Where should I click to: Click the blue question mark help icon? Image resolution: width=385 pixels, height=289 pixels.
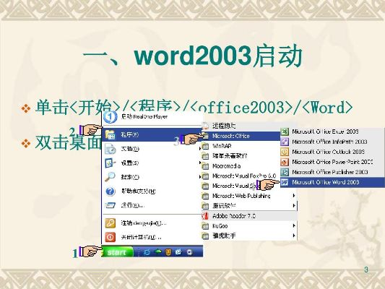coord(111,191)
